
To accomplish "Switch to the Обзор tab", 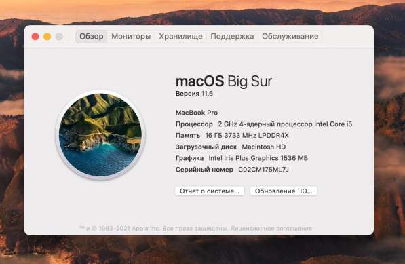I will point(91,37).
